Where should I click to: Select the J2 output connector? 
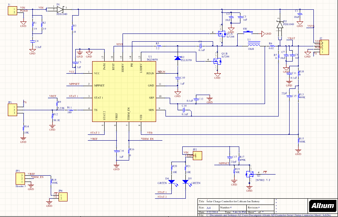click(324, 47)
